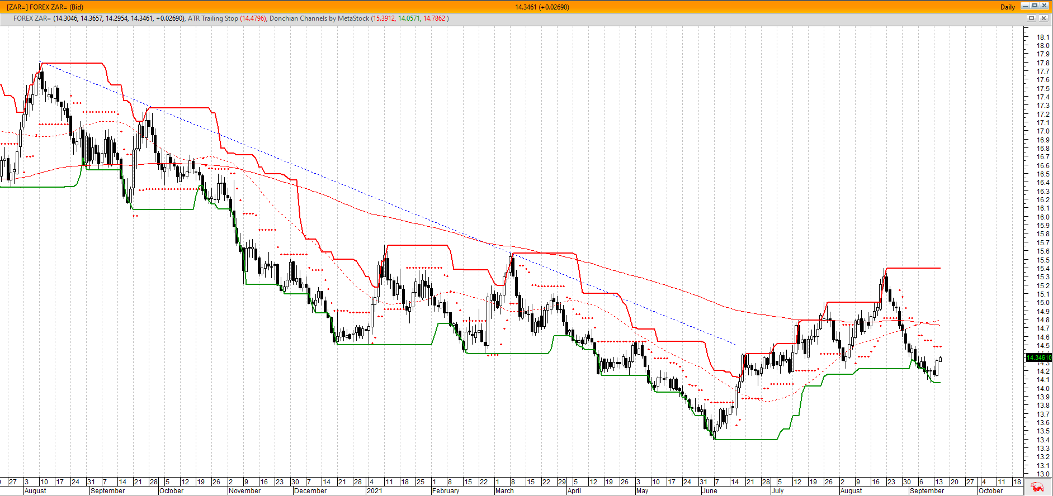Maximize the inner chart pane
Viewport: 1053px width, 496px height.
[x=1032, y=18]
